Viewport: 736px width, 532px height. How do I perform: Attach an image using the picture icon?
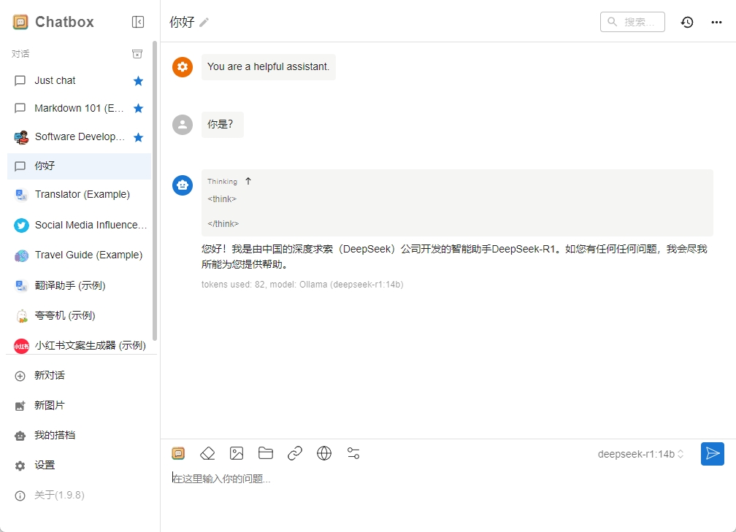pos(237,453)
